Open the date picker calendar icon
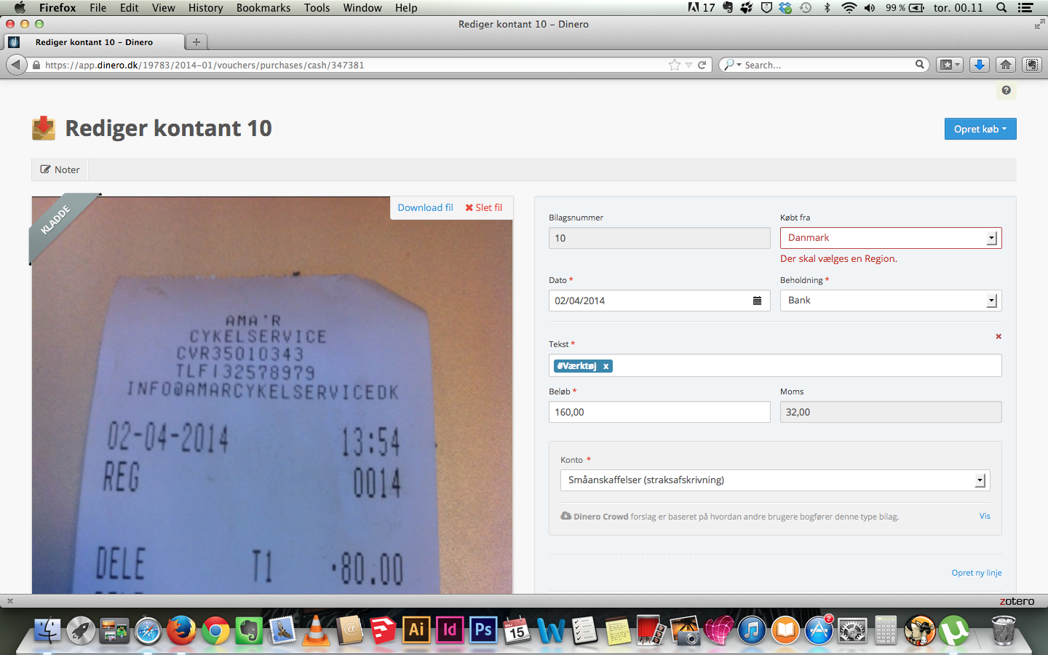The image size is (1048, 655). tap(757, 301)
